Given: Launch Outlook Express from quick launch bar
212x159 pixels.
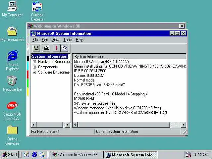Looking at the screenshot, I should coord(42,155).
